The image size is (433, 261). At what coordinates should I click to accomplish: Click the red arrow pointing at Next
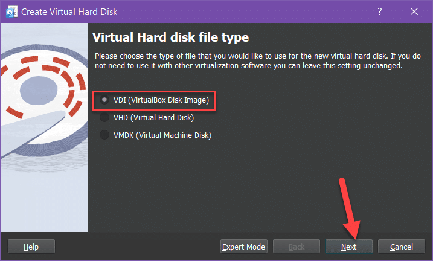point(349,205)
